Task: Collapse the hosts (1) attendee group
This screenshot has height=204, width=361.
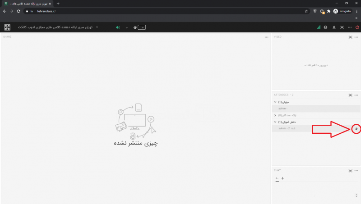Action: click(x=275, y=102)
